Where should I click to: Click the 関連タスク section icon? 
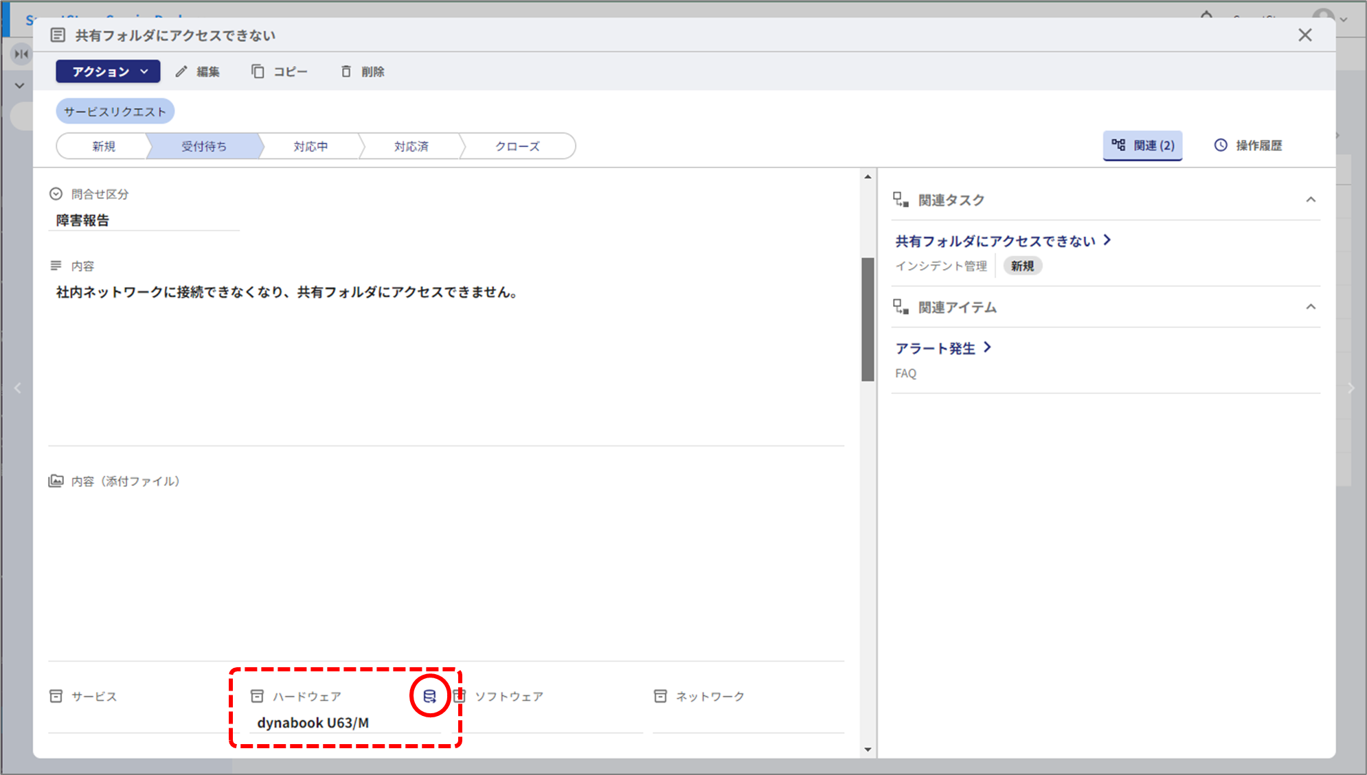click(901, 200)
